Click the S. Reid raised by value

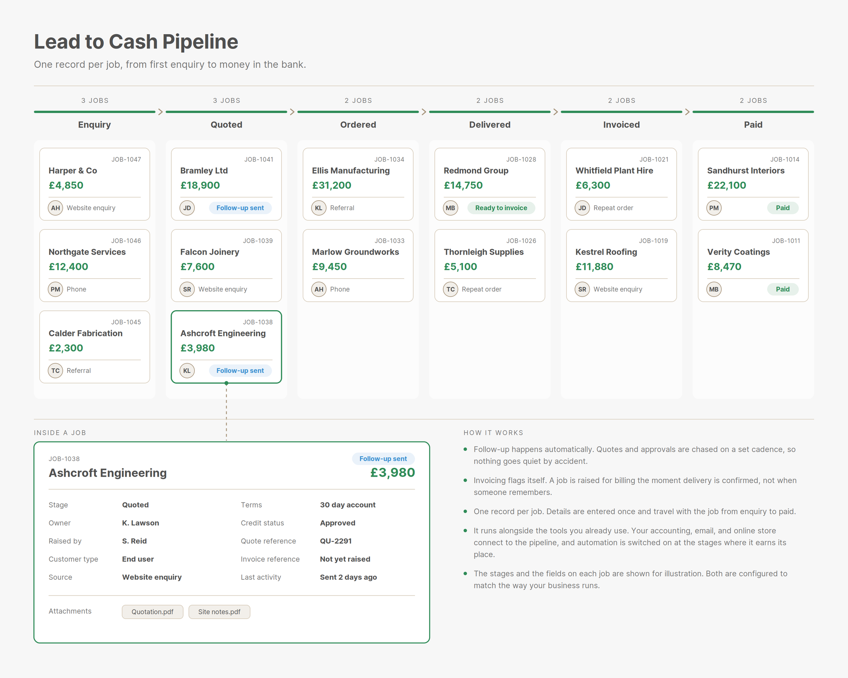[x=134, y=541]
